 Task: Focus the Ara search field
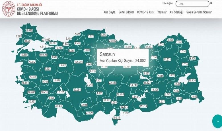click(x=192, y=4)
